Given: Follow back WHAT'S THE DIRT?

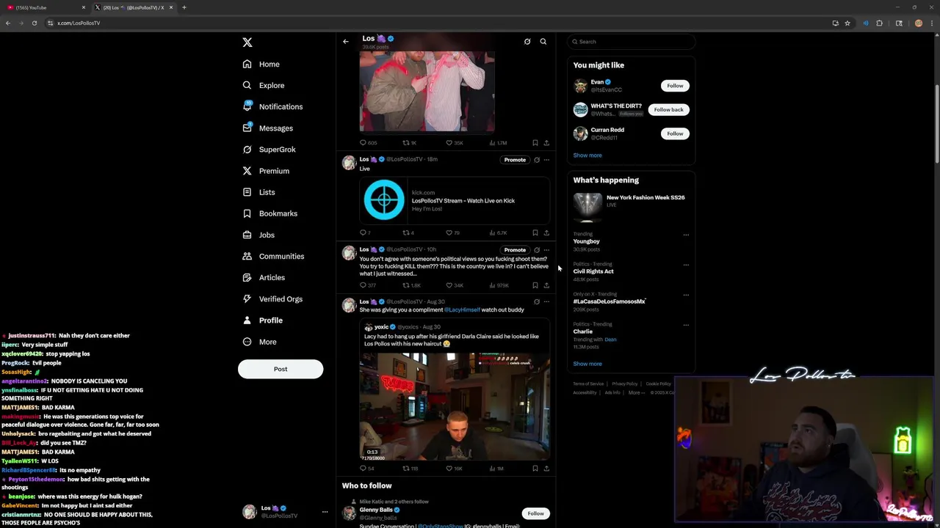Looking at the screenshot, I should click(x=668, y=109).
